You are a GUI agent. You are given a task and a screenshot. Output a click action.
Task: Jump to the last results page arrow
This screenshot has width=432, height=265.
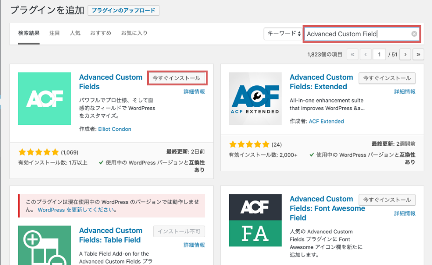tap(418, 55)
